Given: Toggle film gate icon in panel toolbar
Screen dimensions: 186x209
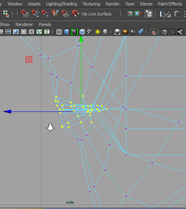Looking at the screenshot, I should (8, 32).
